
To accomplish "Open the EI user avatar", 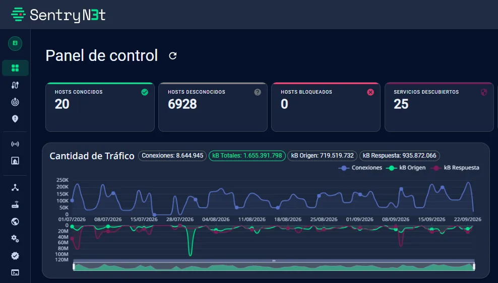I will tap(15, 43).
